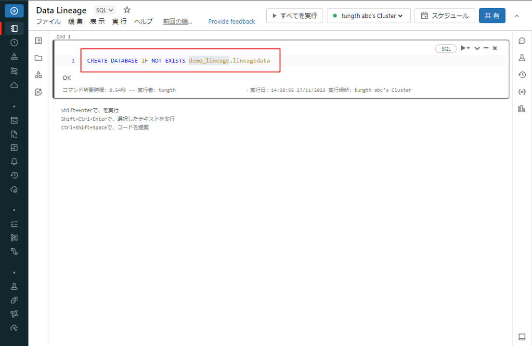The height and width of the screenshot is (346, 532).
Task: Open Job Runs checklist icon in sidebar
Action: point(14,224)
